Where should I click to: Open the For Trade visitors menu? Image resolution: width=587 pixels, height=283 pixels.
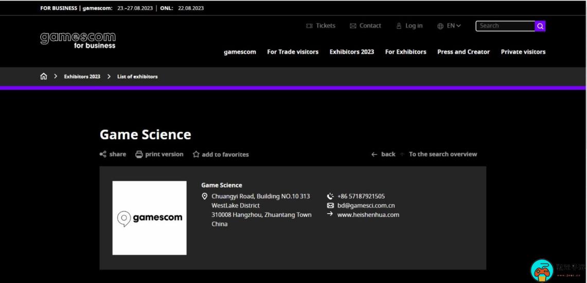(293, 52)
